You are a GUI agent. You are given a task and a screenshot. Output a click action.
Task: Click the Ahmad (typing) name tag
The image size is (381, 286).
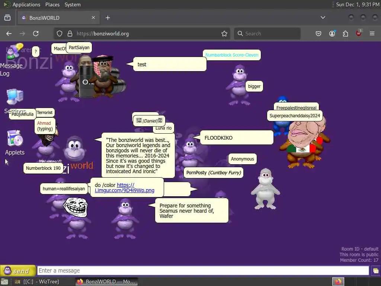45,126
